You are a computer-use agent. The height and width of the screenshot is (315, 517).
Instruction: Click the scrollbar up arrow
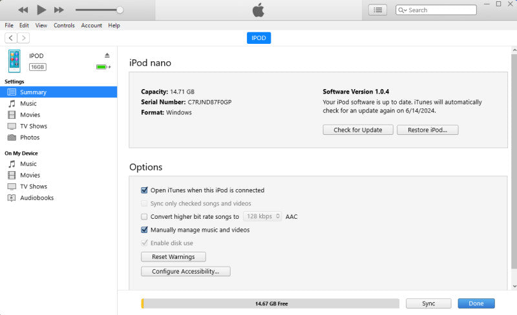point(514,50)
